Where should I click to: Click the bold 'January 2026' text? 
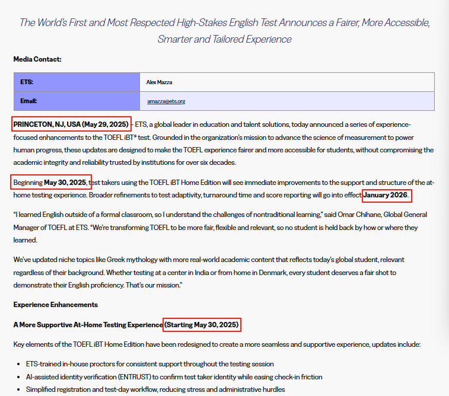tap(385, 195)
